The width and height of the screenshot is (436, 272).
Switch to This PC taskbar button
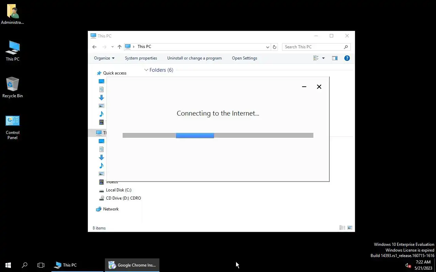pyautogui.click(x=77, y=265)
